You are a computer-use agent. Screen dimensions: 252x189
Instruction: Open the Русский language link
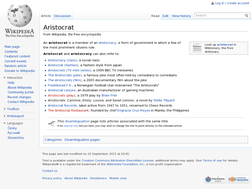click(14, 133)
